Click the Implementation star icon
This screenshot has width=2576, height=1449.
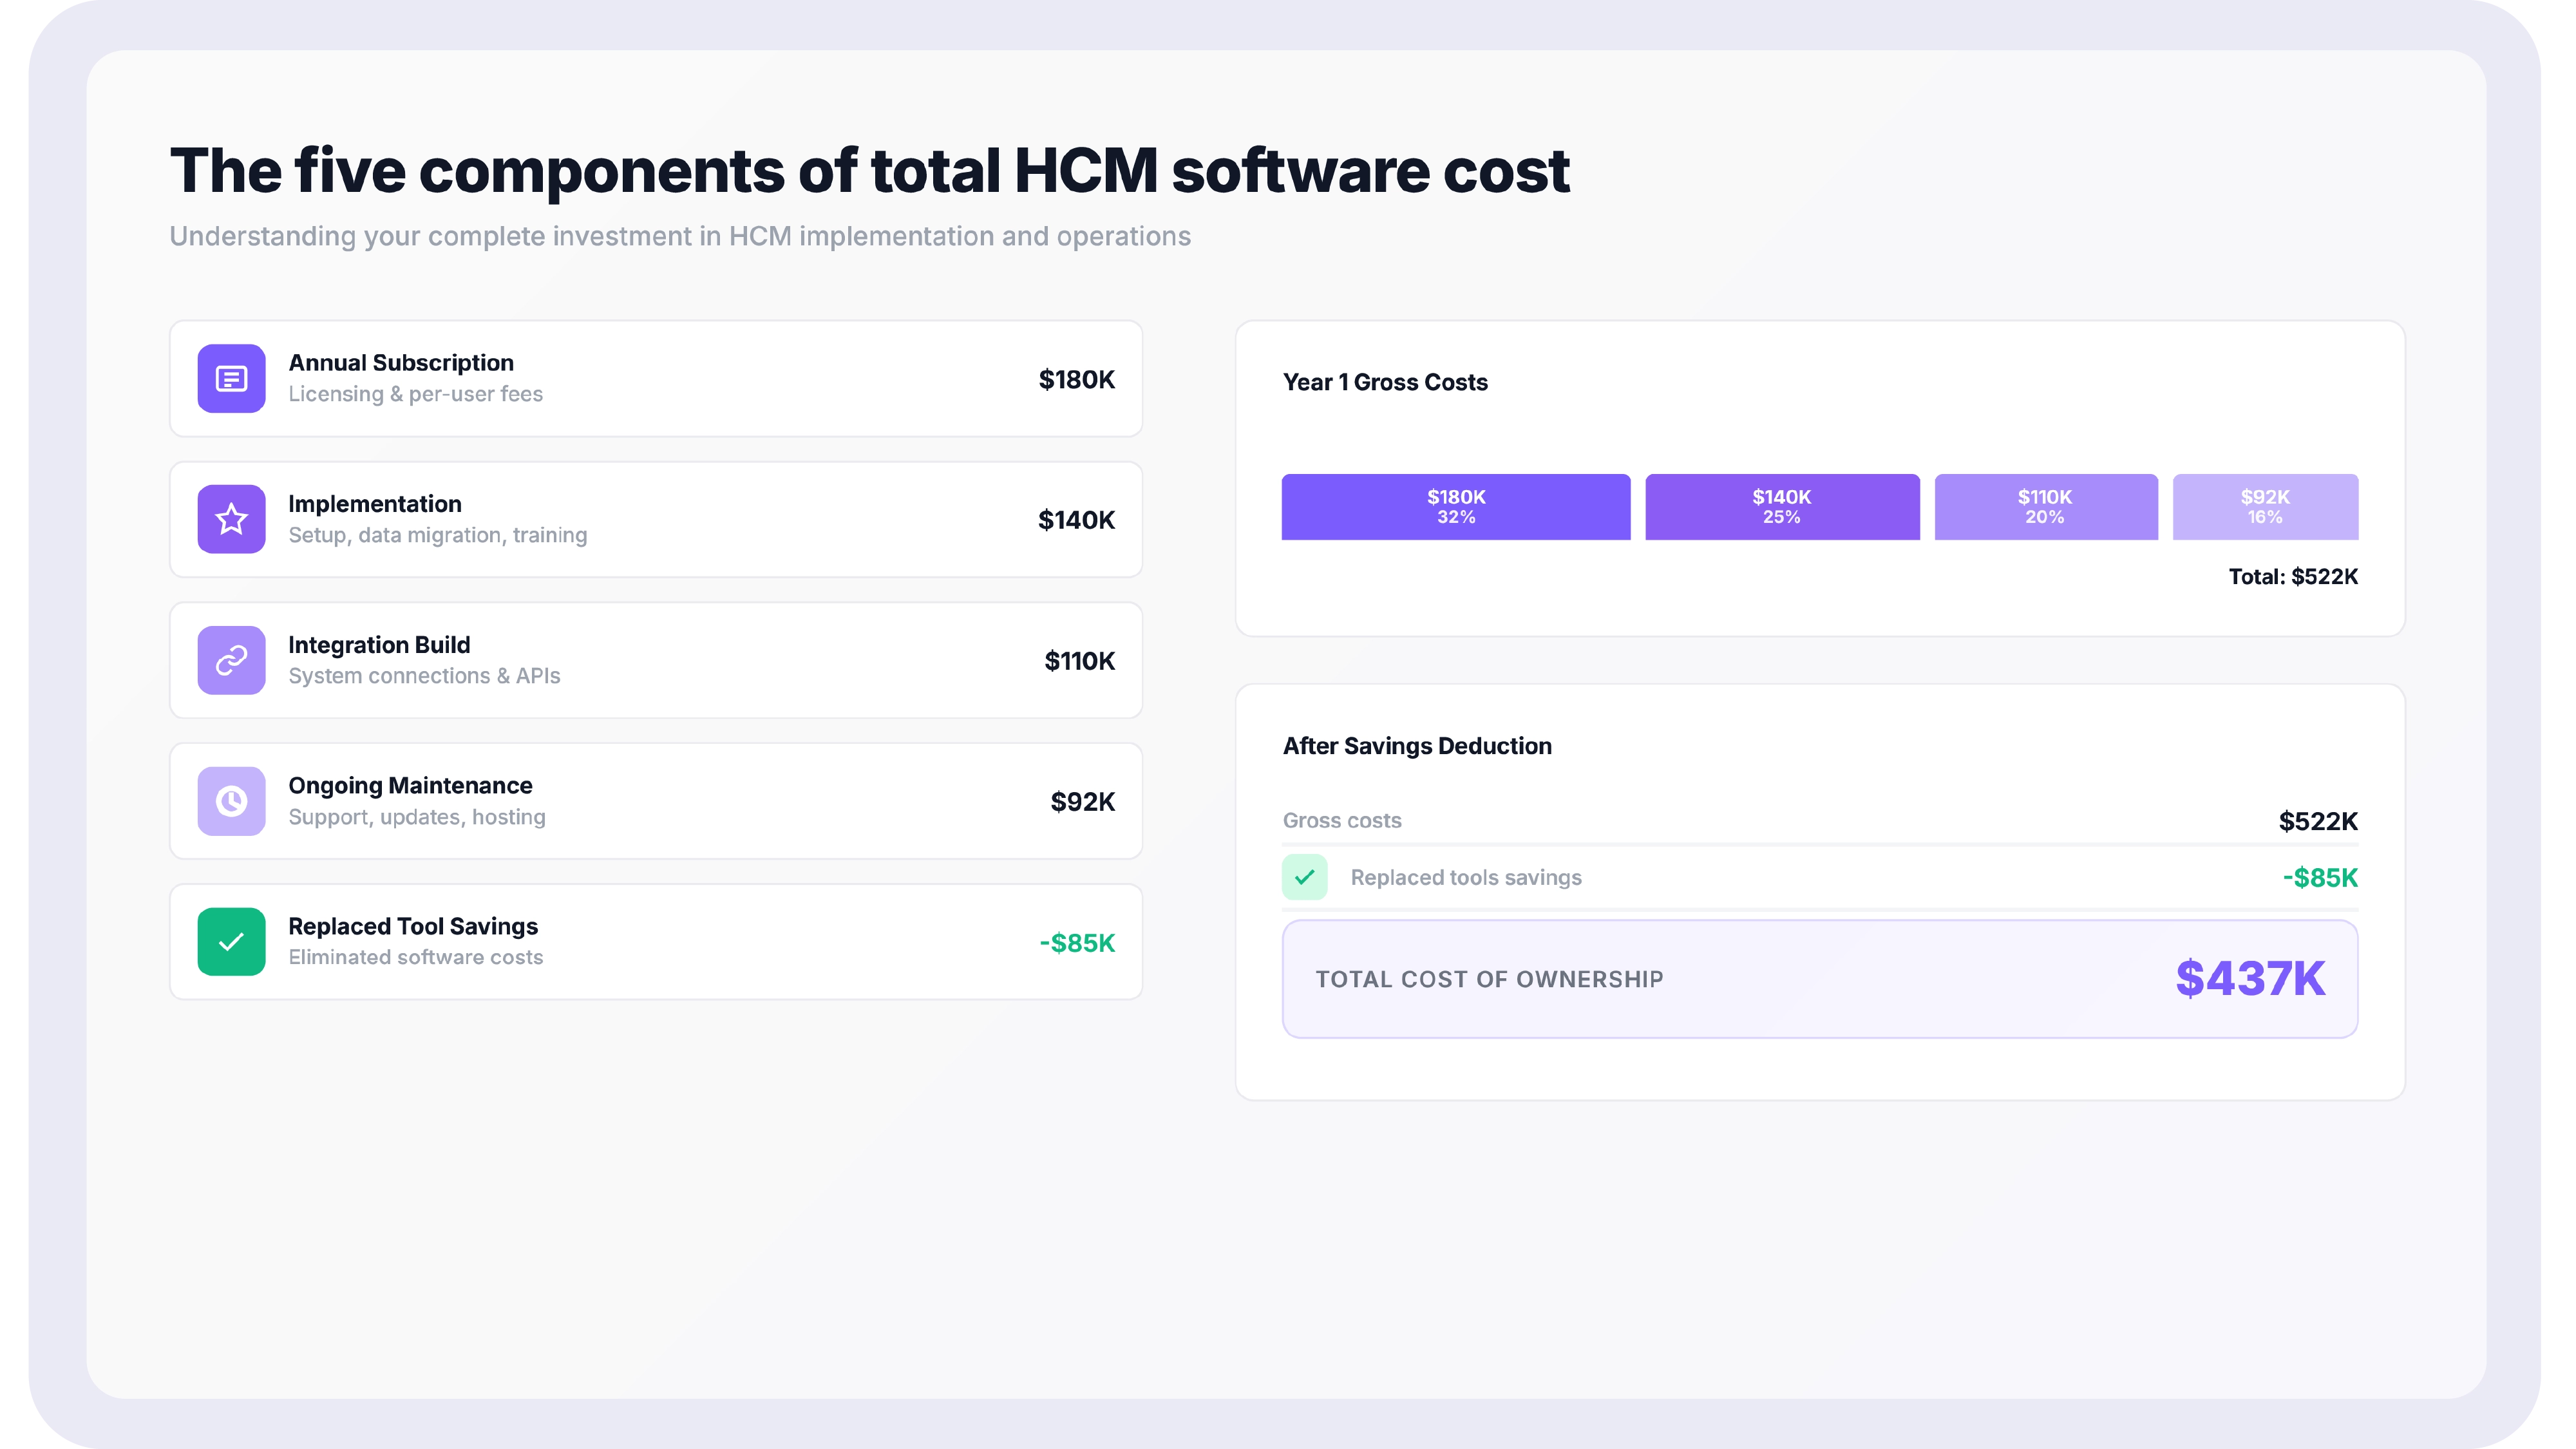pos(231,519)
